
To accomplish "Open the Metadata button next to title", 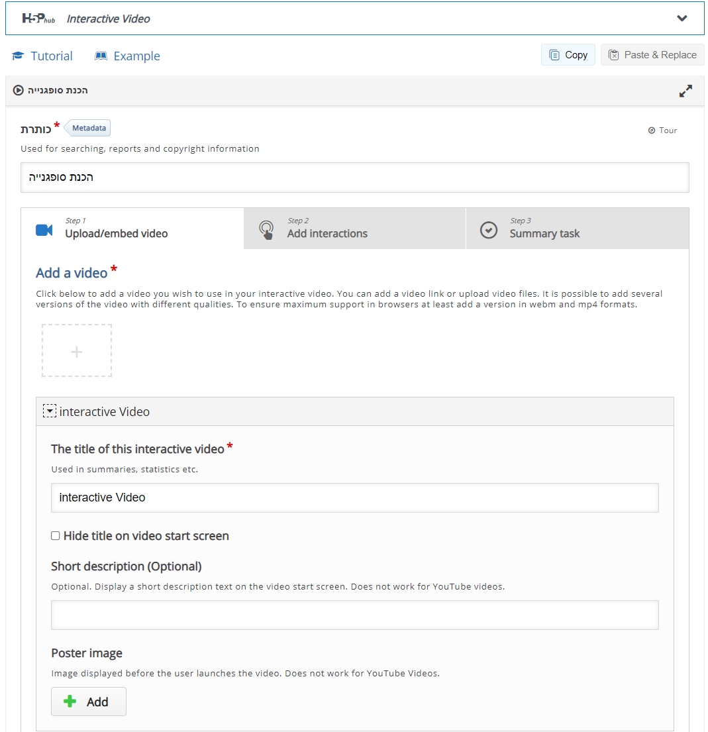I will (89, 128).
